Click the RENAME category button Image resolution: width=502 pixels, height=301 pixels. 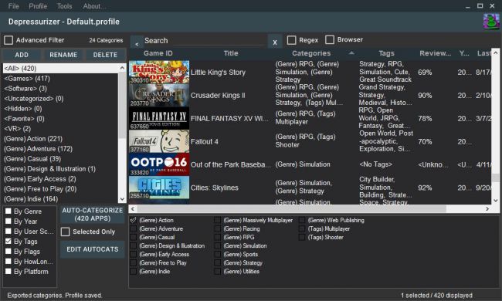coord(63,55)
